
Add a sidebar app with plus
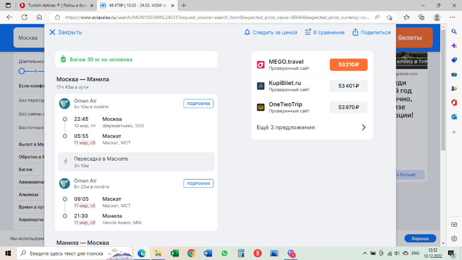click(454, 132)
